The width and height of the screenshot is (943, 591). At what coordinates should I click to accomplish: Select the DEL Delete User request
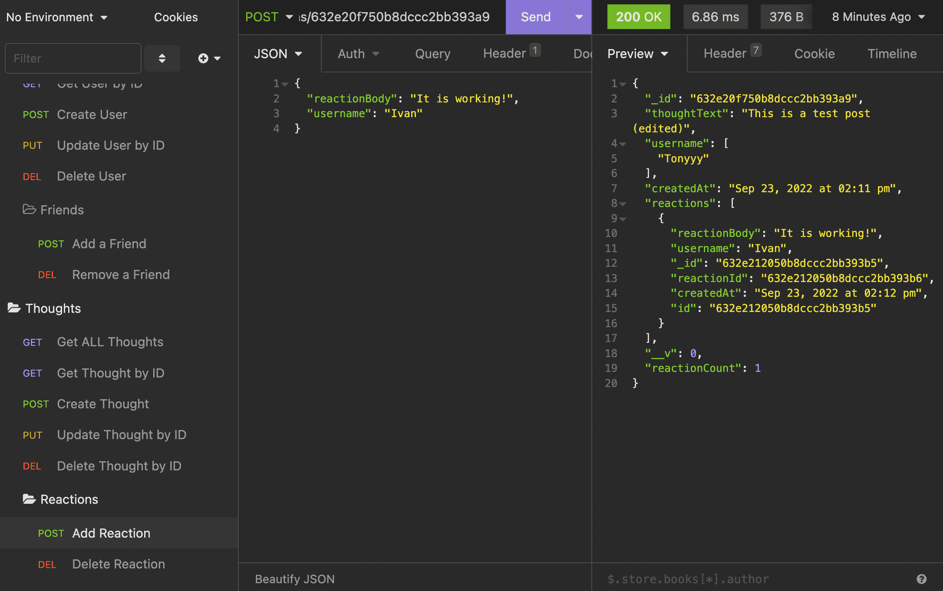click(x=119, y=176)
